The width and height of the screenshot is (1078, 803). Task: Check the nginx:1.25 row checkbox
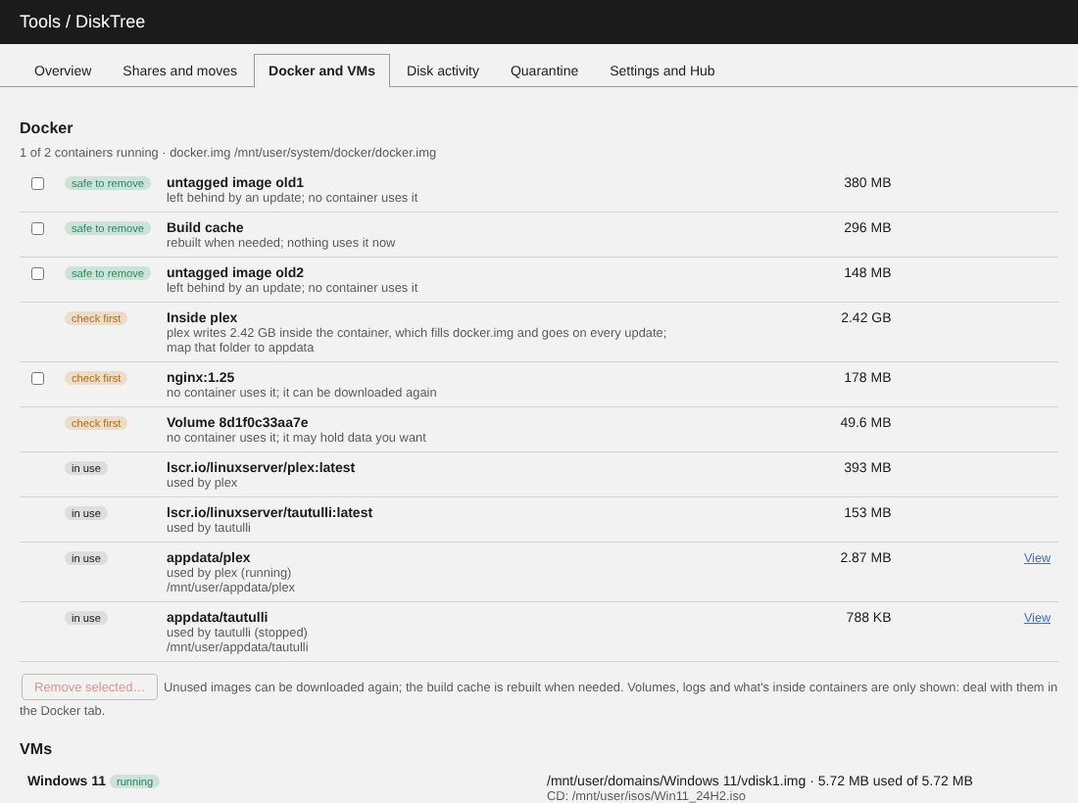[x=38, y=379]
